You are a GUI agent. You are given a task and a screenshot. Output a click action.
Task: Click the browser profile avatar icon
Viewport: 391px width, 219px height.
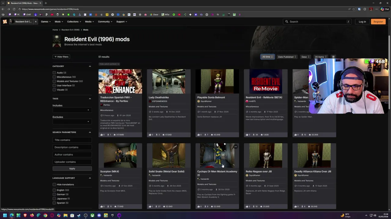371,9
